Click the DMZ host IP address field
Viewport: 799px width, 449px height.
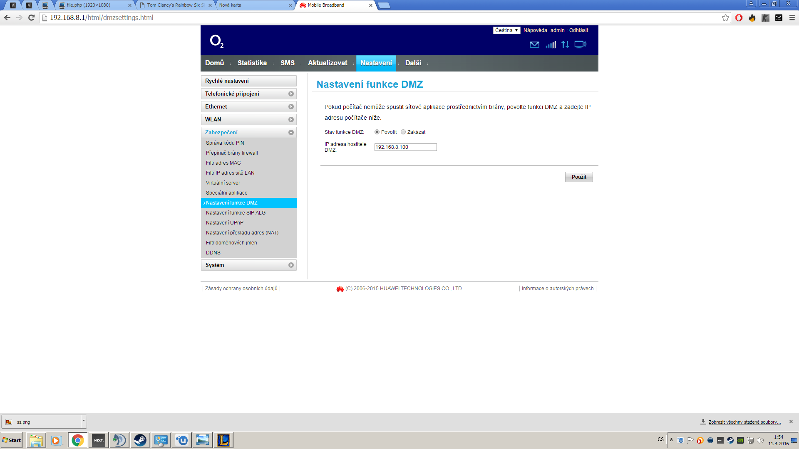[x=405, y=147]
